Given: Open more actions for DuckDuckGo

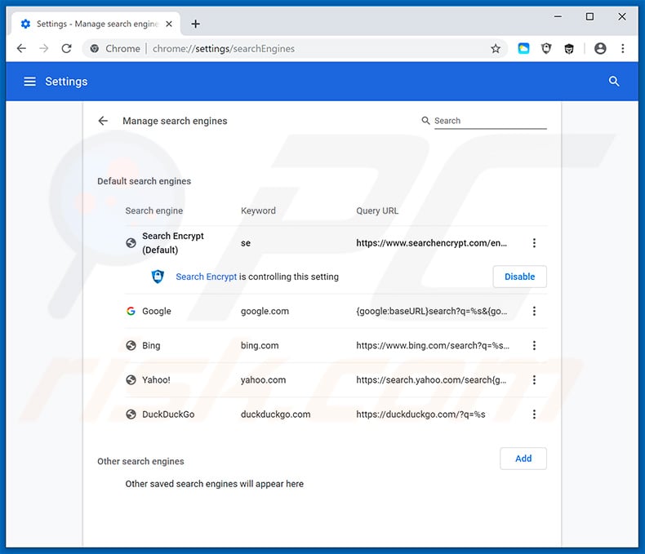Looking at the screenshot, I should (534, 414).
